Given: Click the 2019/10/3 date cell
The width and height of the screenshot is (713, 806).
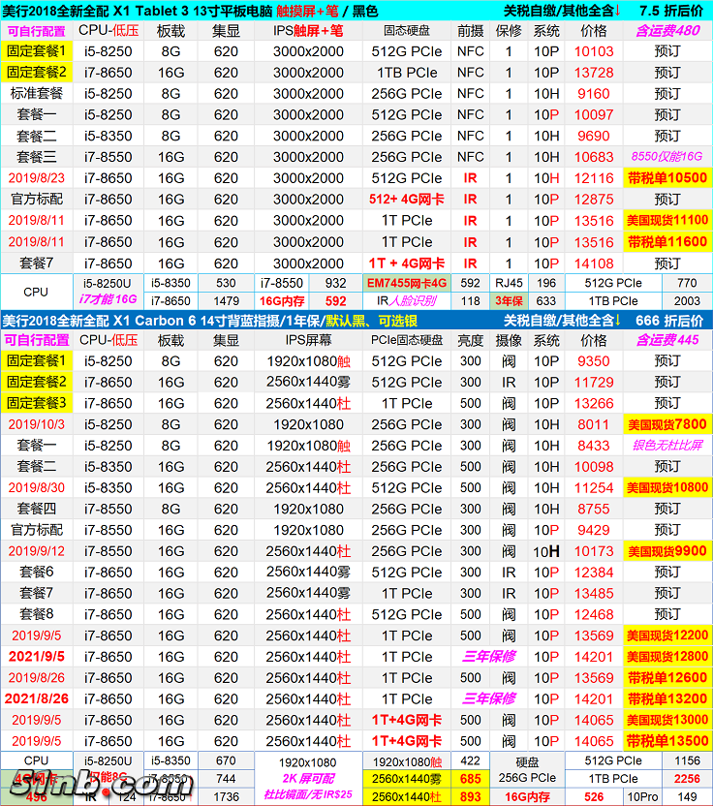Looking at the screenshot, I should click(x=36, y=424).
